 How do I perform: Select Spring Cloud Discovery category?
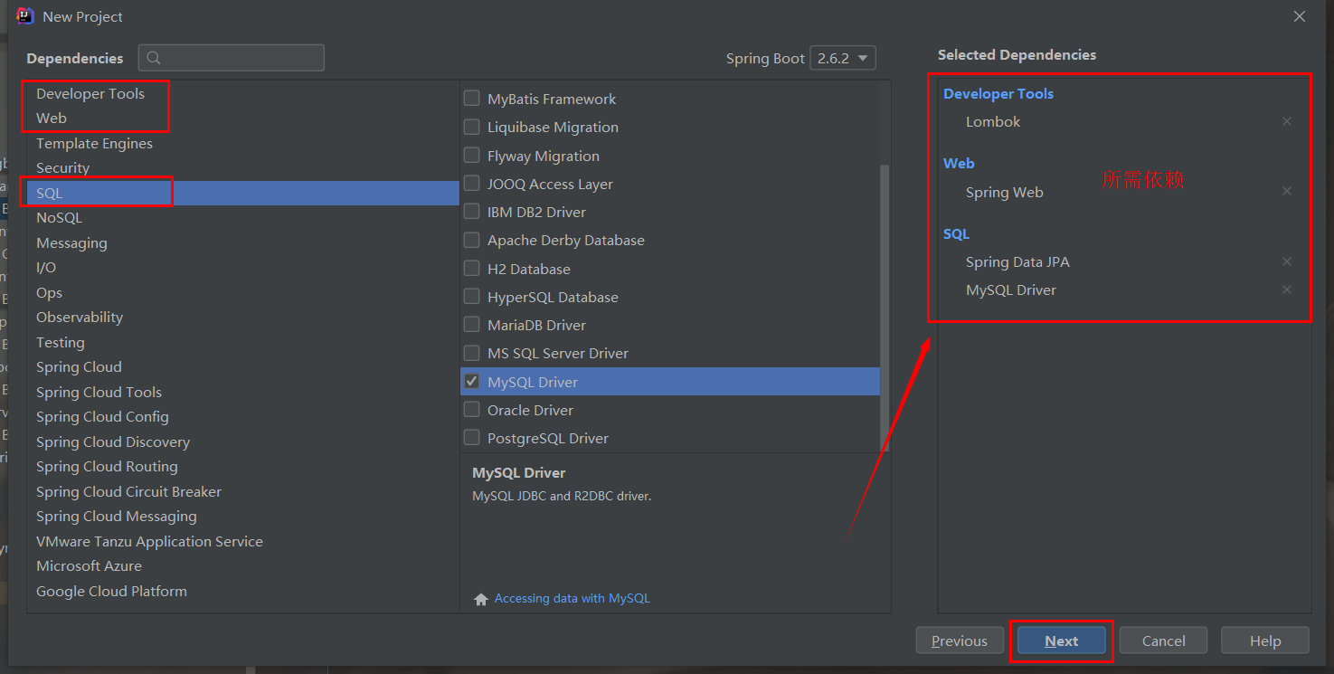point(243,441)
